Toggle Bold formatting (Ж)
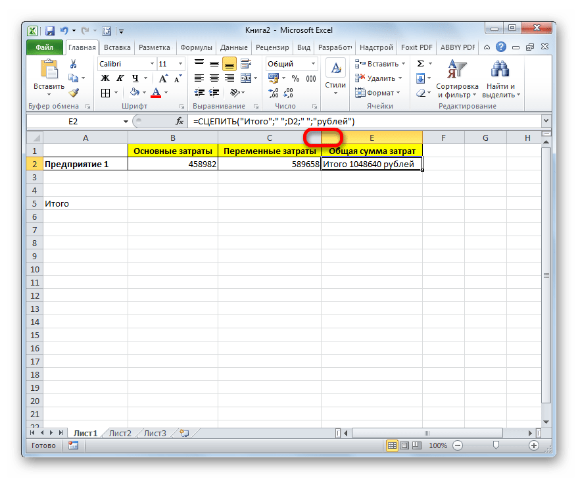 coord(104,78)
